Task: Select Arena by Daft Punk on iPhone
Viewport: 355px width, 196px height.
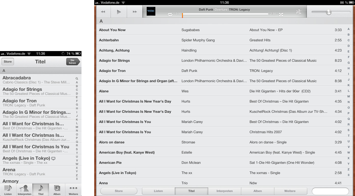Action: (x=37, y=171)
